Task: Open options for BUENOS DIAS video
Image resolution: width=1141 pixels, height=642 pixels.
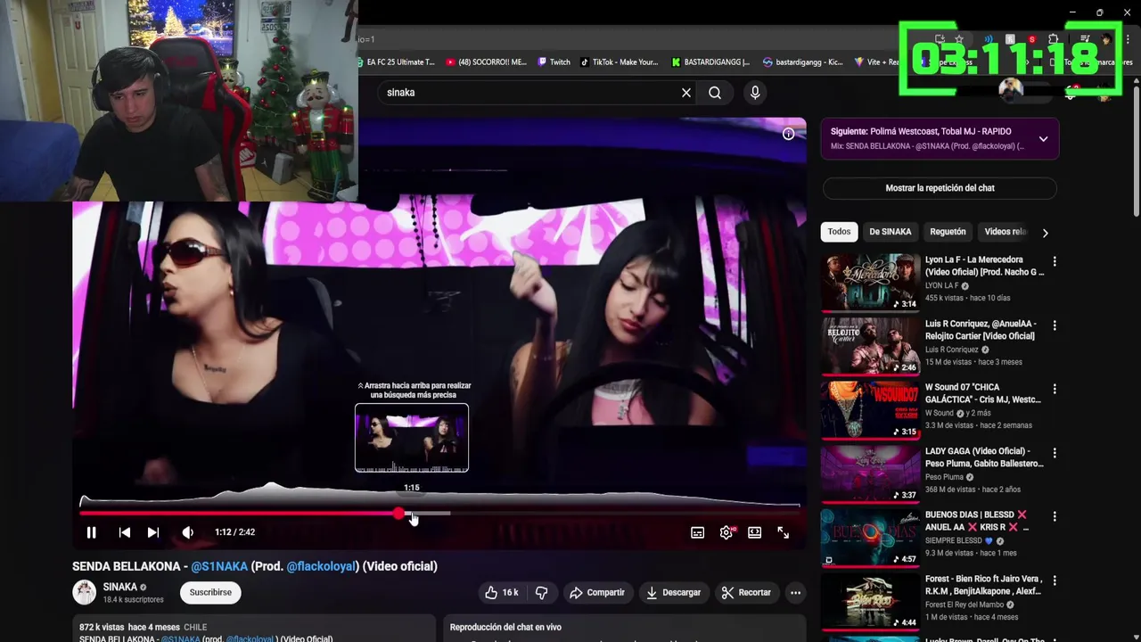Action: point(1055,516)
